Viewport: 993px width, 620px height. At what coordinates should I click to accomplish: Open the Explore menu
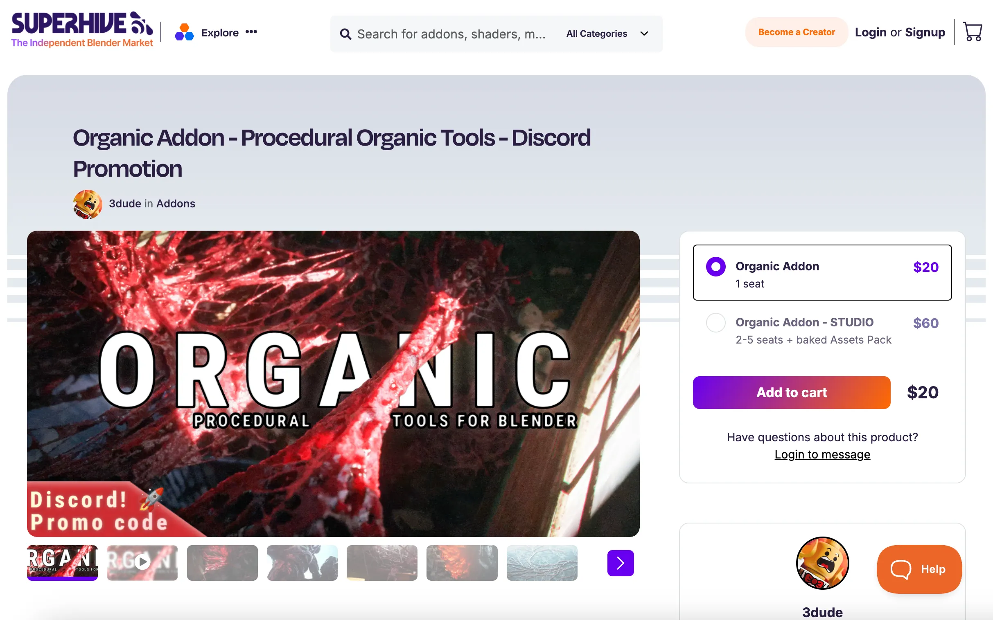219,33
